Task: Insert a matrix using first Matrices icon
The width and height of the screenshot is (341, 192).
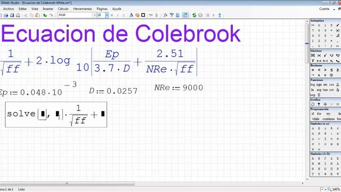Action: coord(313,55)
